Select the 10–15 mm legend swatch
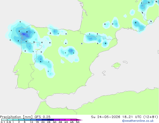 (x=33, y=120)
